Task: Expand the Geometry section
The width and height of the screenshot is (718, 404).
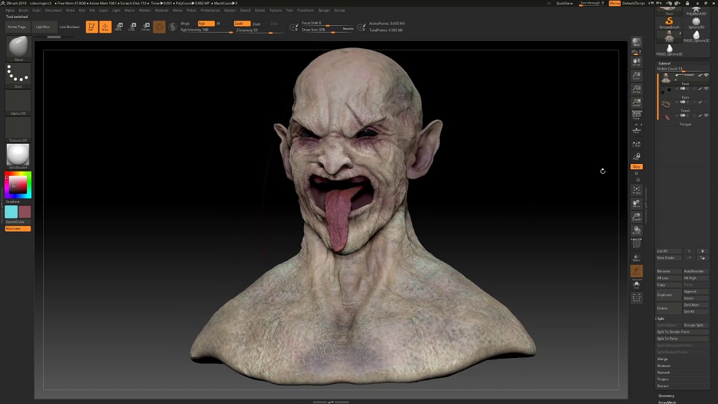Action: (x=666, y=396)
